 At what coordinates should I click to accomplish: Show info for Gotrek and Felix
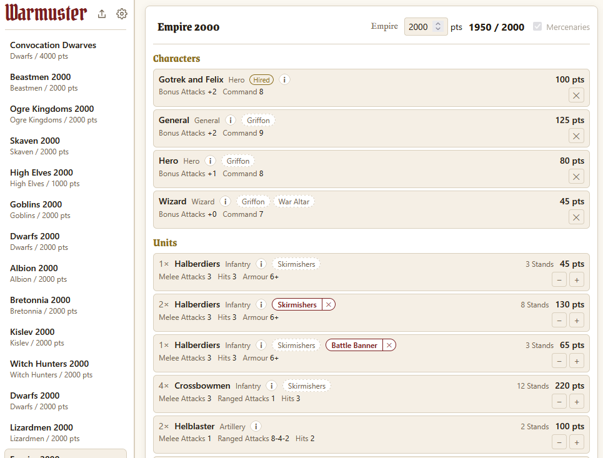pyautogui.click(x=284, y=79)
